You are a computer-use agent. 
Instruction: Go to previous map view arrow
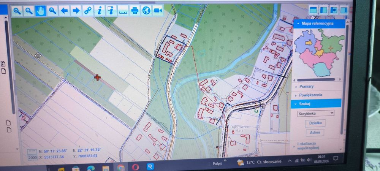[64, 11]
